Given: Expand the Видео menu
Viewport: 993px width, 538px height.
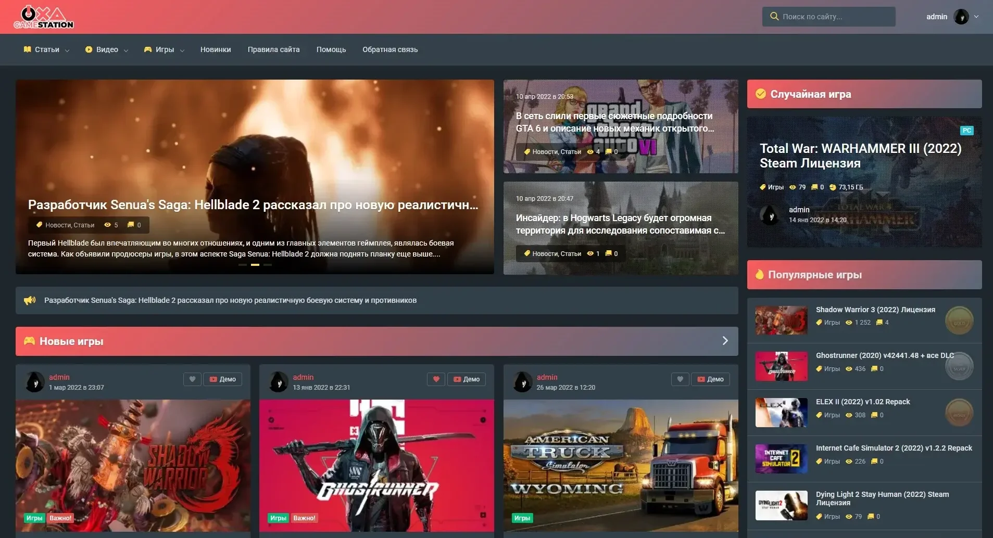Looking at the screenshot, I should point(107,49).
